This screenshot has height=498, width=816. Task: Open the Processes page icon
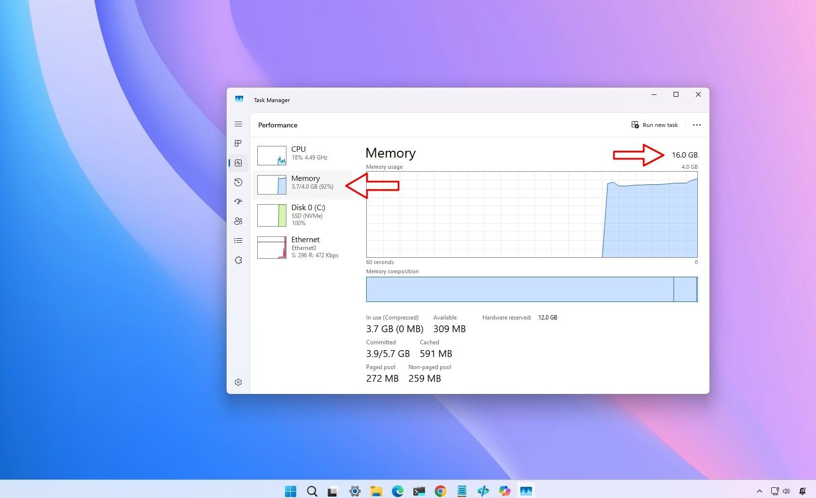point(238,143)
